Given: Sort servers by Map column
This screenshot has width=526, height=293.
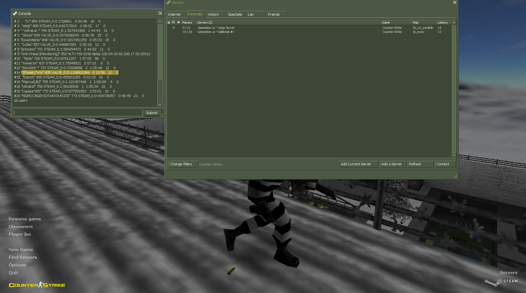Looking at the screenshot, I should 424,22.
